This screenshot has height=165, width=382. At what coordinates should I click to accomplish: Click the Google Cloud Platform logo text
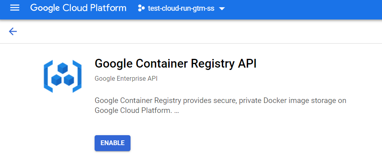(78, 8)
